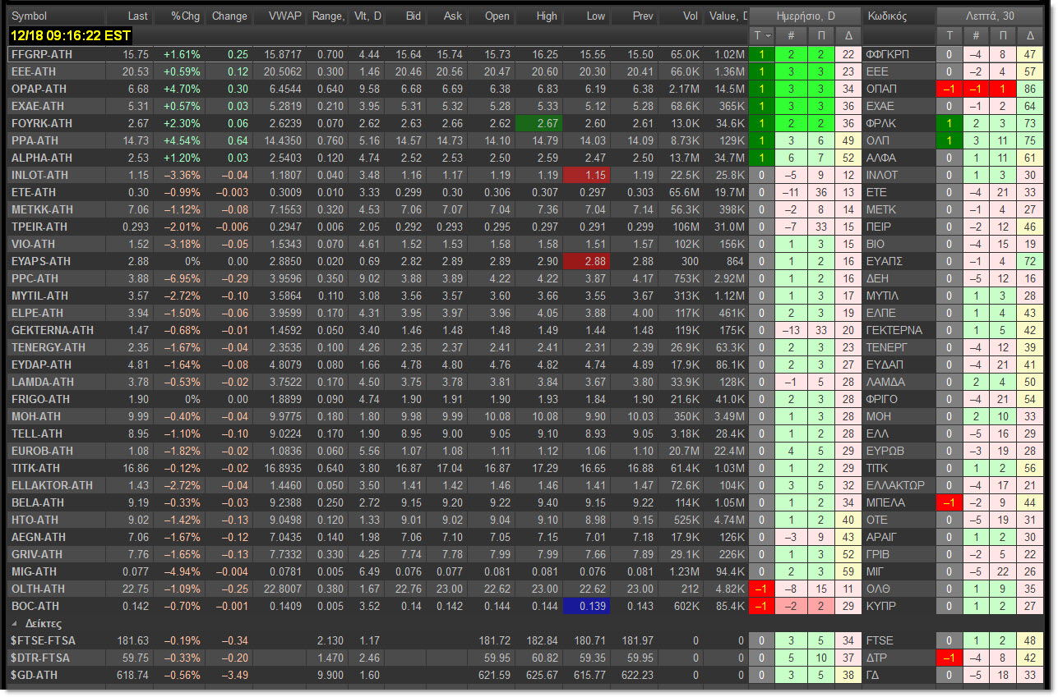
Task: Sort by the %Chg column header
Action: point(179,16)
